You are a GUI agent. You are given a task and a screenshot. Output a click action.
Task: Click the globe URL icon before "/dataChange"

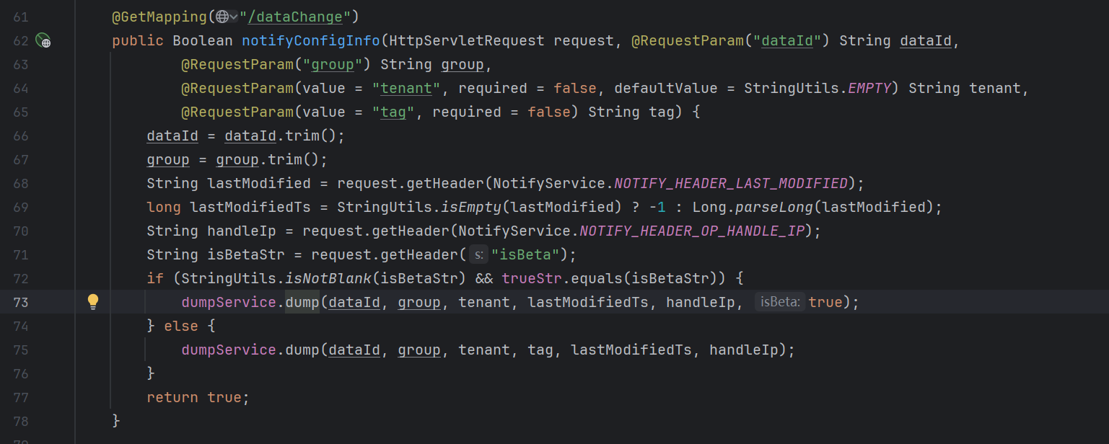pyautogui.click(x=222, y=17)
